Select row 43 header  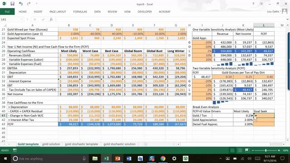[x=3, y=124]
